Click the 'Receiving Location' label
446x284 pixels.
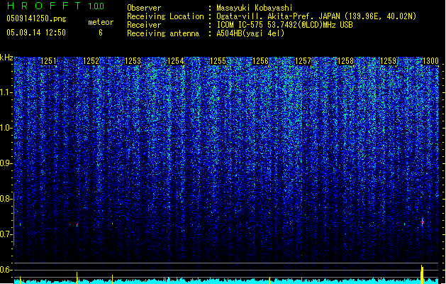pos(165,16)
